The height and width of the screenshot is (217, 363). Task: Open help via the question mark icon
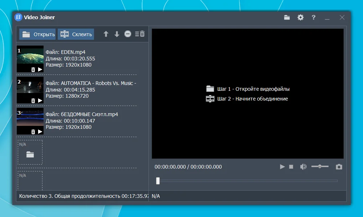[x=314, y=17]
